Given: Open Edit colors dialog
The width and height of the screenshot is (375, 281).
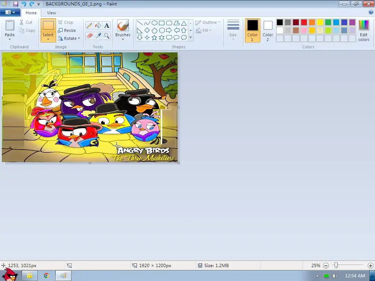Looking at the screenshot, I should click(x=364, y=30).
